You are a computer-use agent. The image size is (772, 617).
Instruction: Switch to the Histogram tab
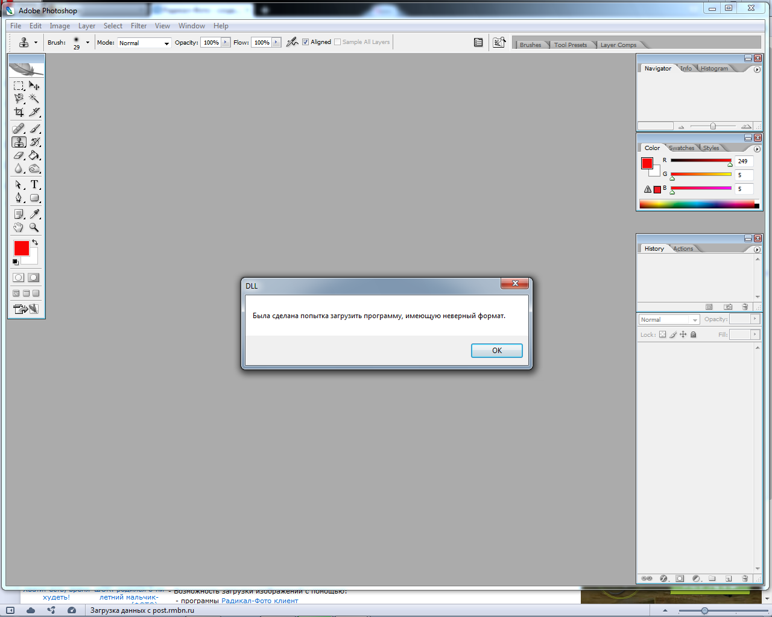coord(714,69)
